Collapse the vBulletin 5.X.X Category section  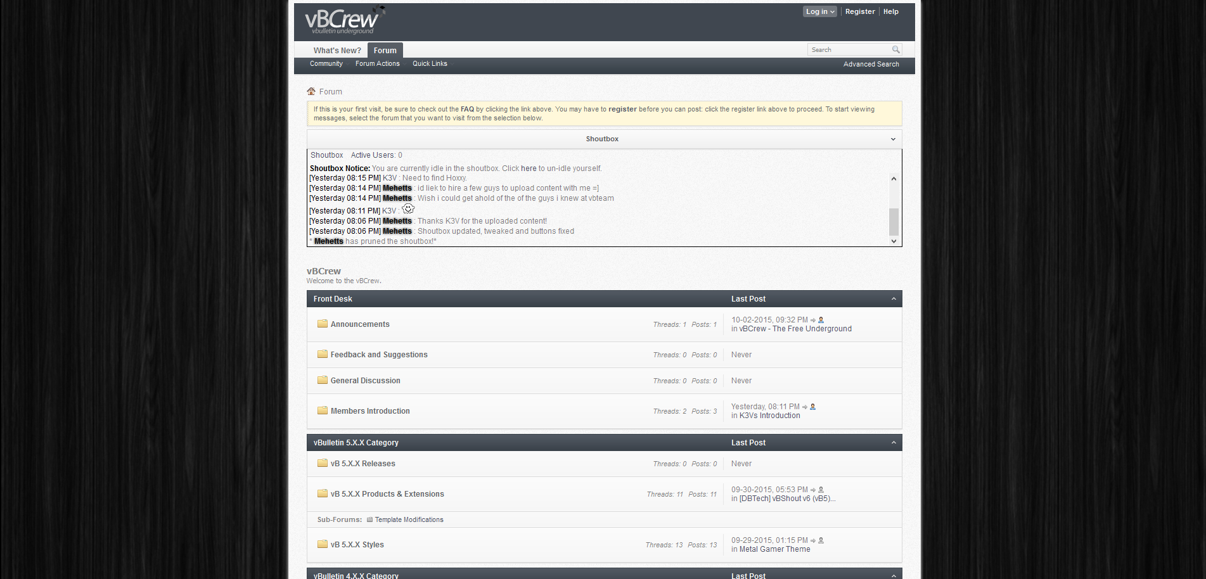(894, 443)
